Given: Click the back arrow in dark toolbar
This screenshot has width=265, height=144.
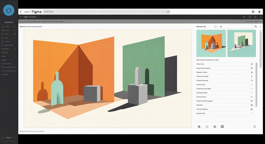Looking at the screenshot, I should click(x=21, y=17).
